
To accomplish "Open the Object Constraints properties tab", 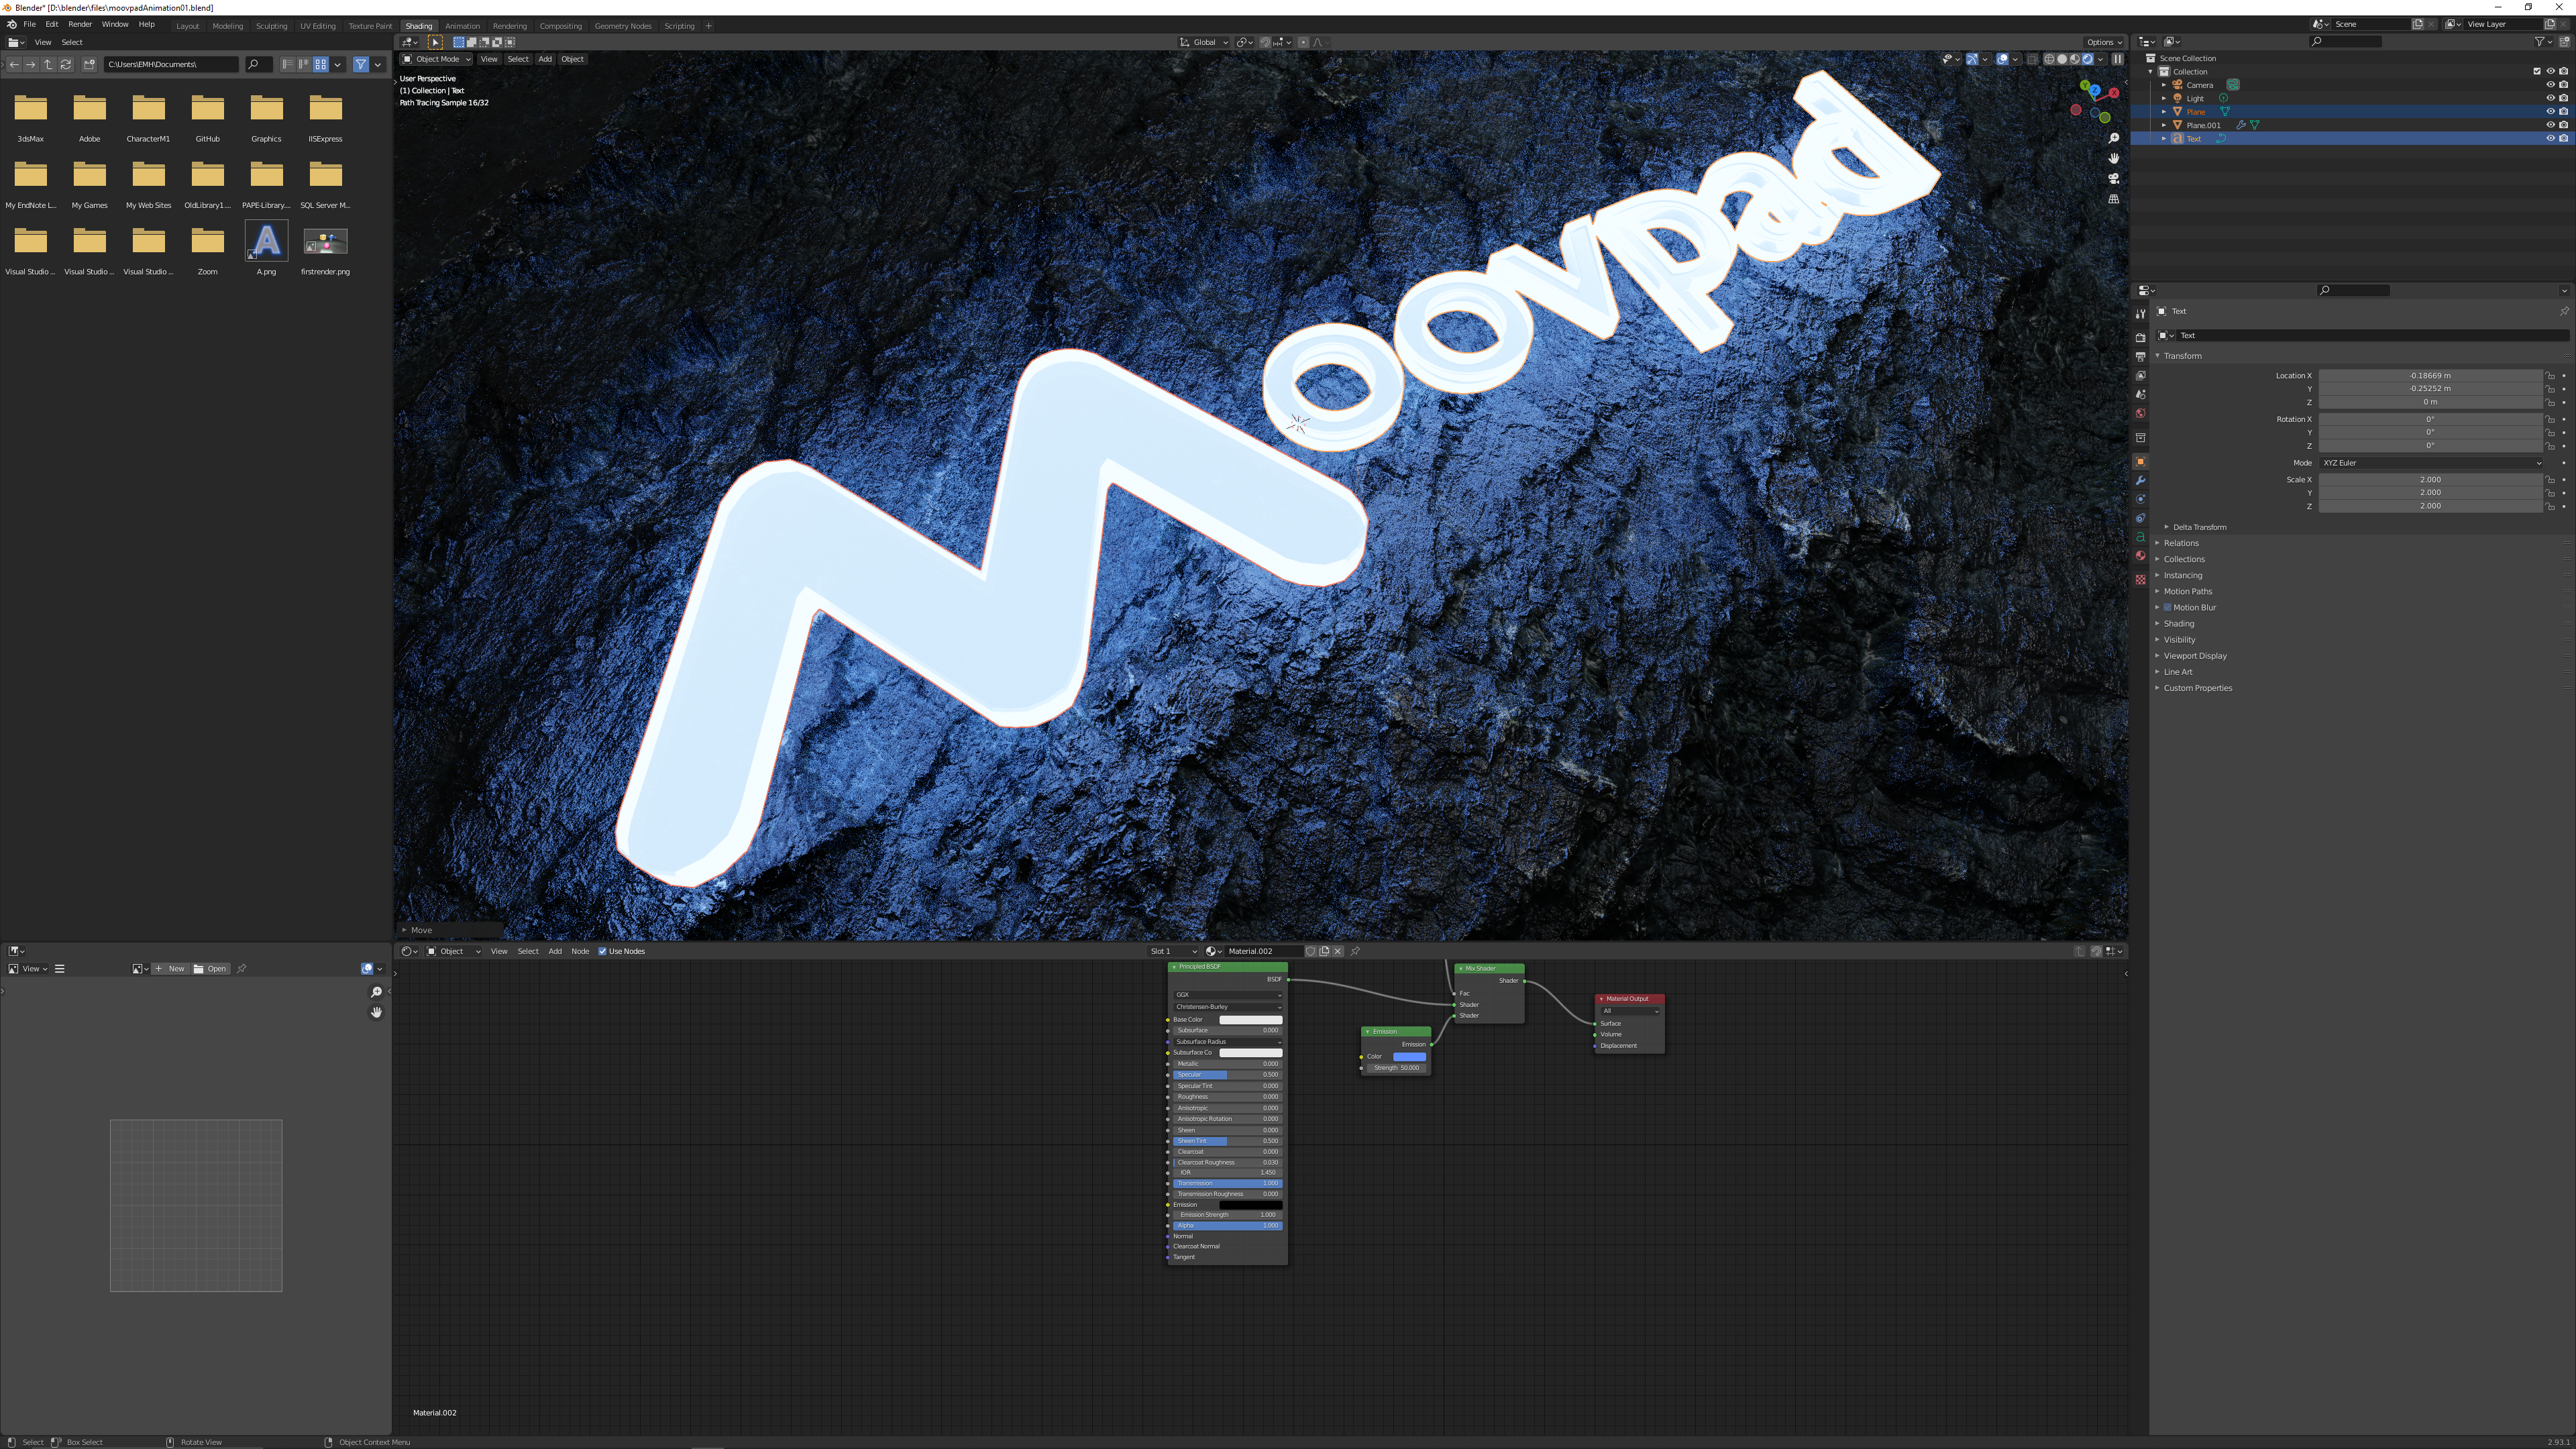I will [2140, 519].
